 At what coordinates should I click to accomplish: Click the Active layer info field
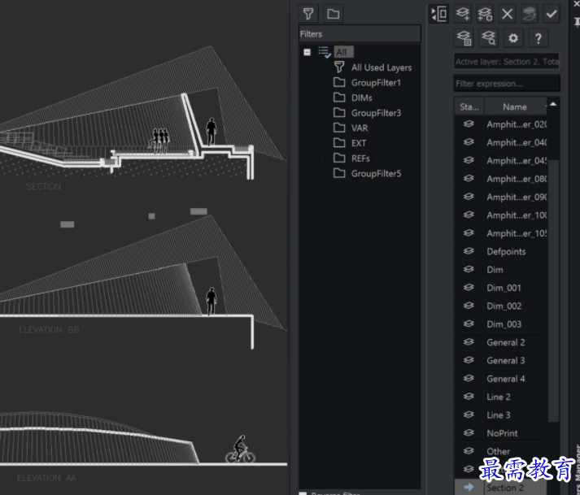point(507,62)
